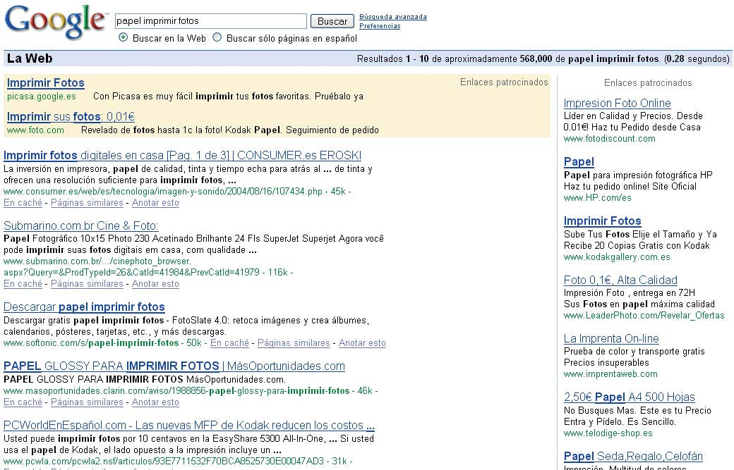This screenshot has height=470, width=734.
Task: View En caché for the Submarino result
Action: point(23,283)
